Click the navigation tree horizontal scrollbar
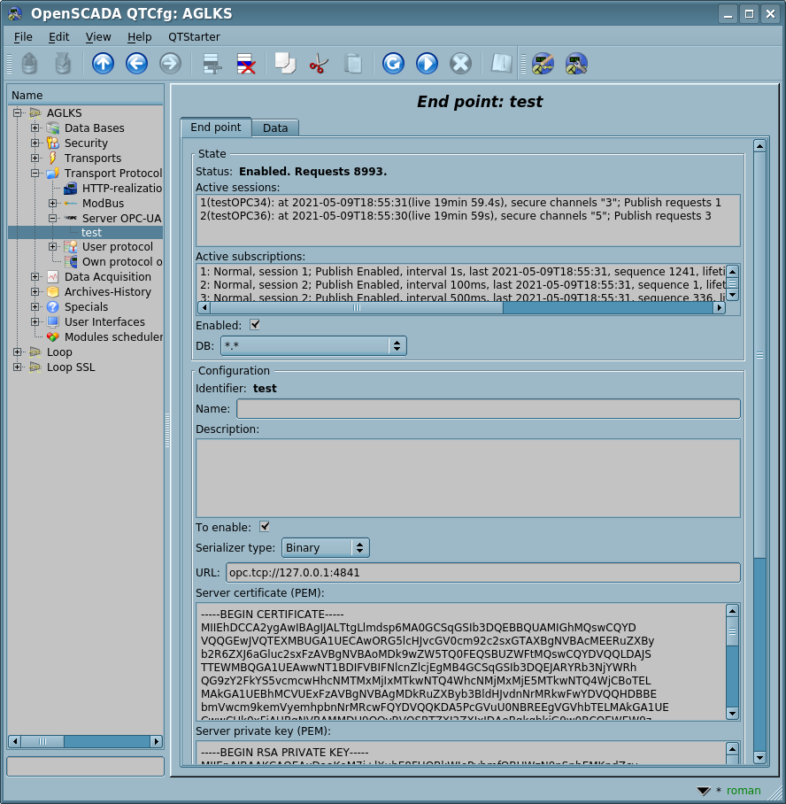Viewport: 786px width, 804px height. 86,741
